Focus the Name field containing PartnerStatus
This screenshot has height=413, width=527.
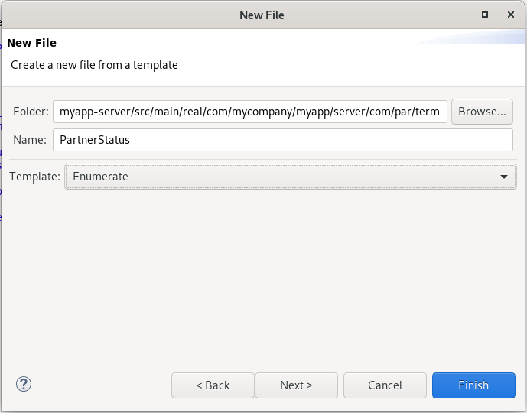coord(283,140)
